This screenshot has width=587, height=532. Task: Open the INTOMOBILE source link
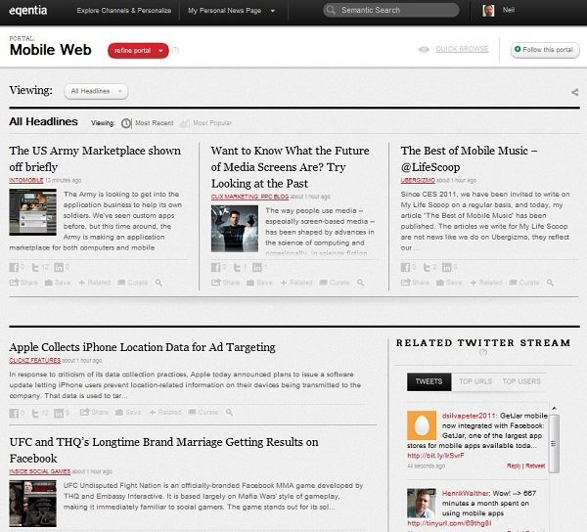click(26, 180)
